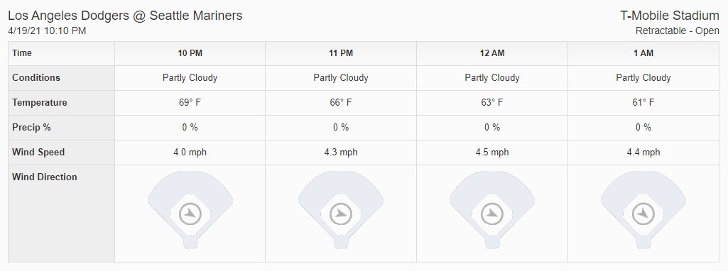Viewport: 728px width, 271px height.
Task: Click the 1 AM wind direction arrow icon
Action: (x=643, y=214)
